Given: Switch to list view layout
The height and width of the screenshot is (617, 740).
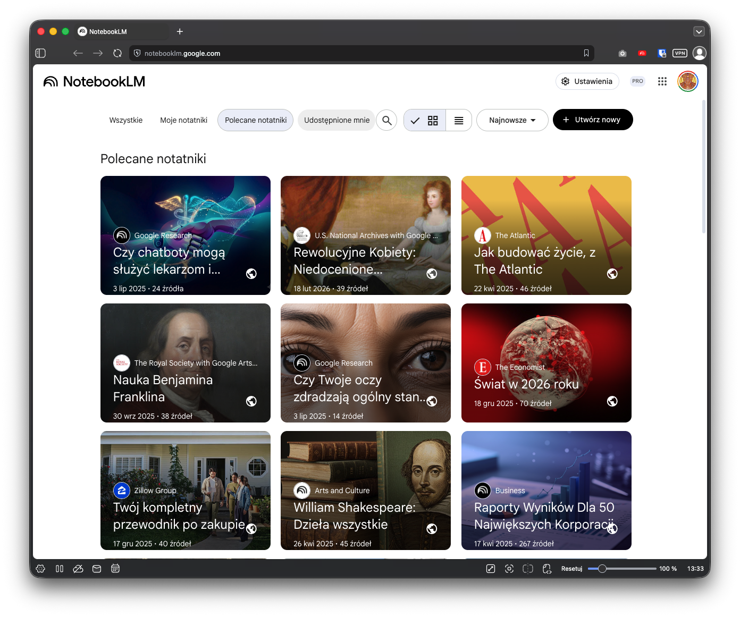Looking at the screenshot, I should [459, 121].
